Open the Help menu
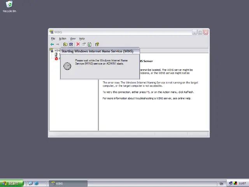The width and height of the screenshot is (249, 187). 82,39
